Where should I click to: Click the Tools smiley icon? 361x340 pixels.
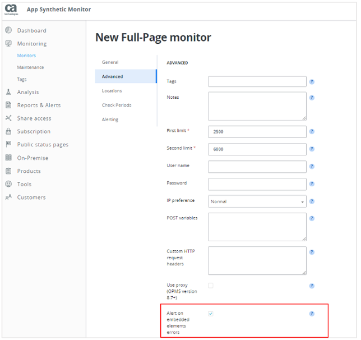[x=8, y=184]
